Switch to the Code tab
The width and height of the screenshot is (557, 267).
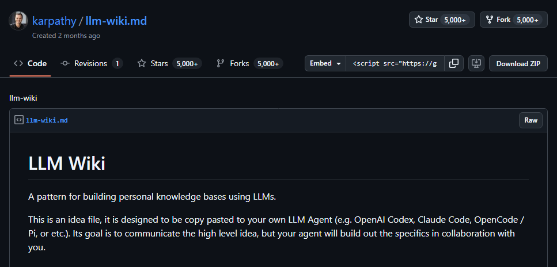[x=30, y=63]
